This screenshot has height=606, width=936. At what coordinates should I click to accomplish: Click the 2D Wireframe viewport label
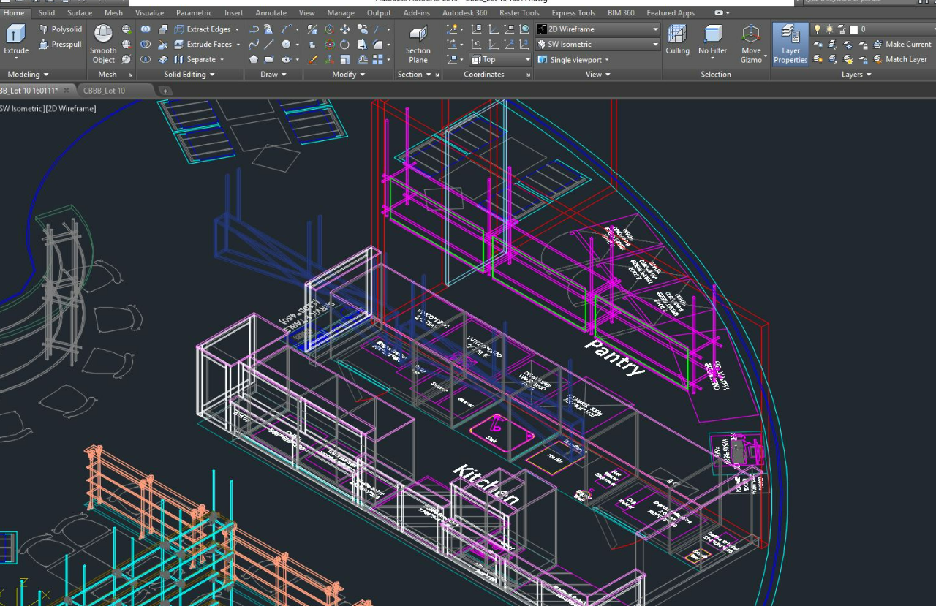point(71,108)
